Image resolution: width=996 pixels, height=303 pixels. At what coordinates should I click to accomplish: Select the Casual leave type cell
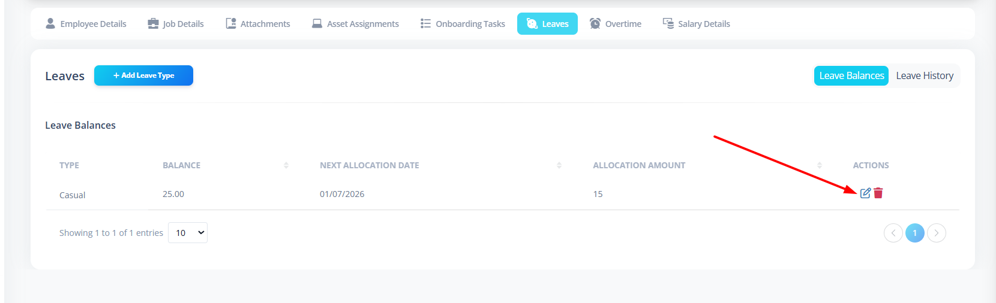point(72,195)
